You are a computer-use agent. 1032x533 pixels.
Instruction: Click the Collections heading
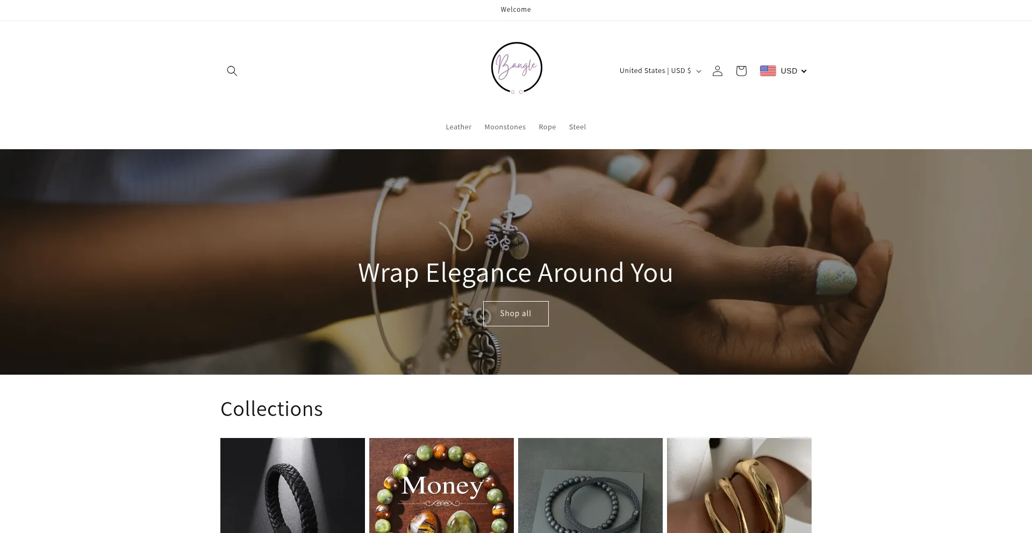click(271, 409)
